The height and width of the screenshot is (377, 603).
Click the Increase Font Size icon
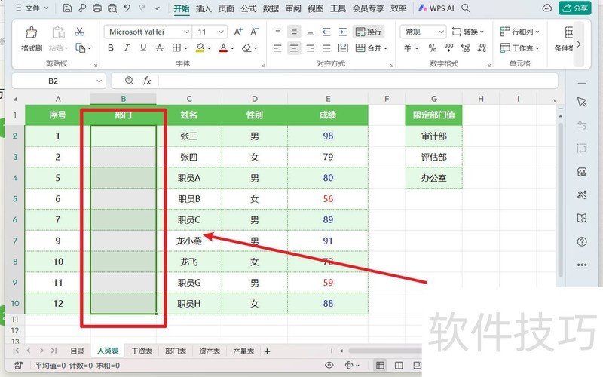click(238, 32)
